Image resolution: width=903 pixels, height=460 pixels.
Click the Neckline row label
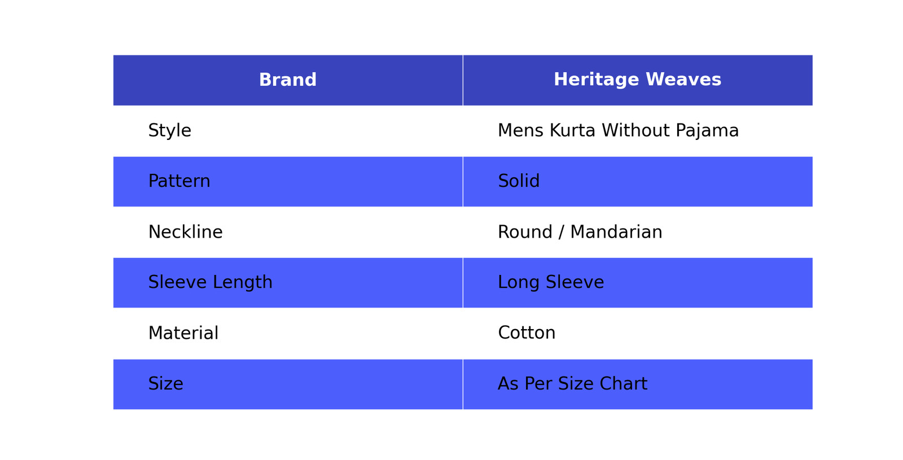(185, 232)
